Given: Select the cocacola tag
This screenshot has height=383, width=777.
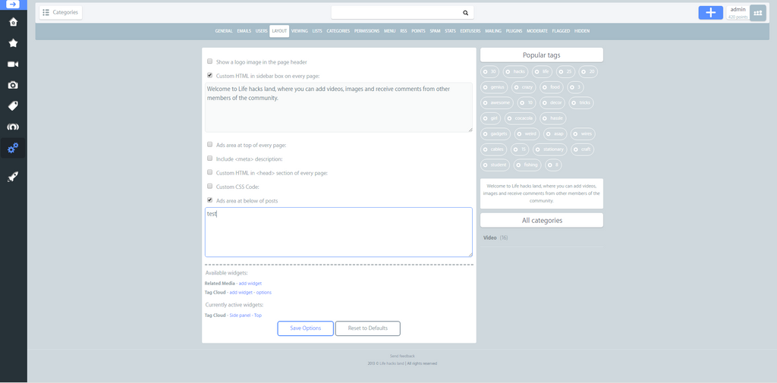Looking at the screenshot, I should pyautogui.click(x=521, y=118).
